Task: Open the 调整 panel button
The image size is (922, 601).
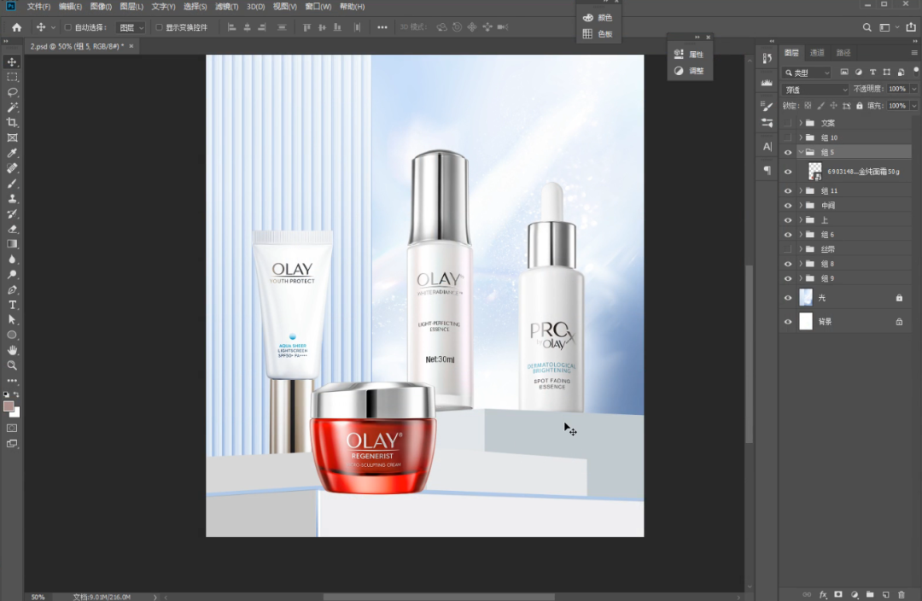Action: click(689, 71)
